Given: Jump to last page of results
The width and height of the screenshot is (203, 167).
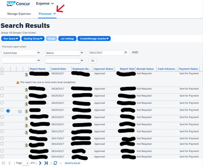Looking at the screenshot, I should point(46,163).
